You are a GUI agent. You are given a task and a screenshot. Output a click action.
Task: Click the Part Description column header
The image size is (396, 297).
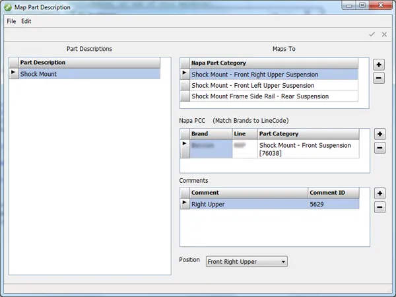(89, 63)
